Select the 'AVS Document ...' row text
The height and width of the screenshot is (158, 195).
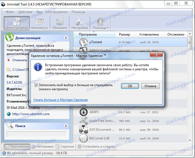tap(102, 130)
